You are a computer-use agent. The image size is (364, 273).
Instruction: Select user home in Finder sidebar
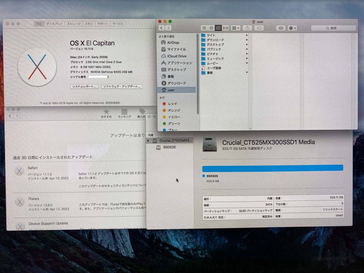177,90
